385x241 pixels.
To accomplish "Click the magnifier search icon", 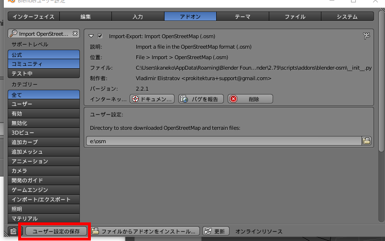I will [13, 33].
